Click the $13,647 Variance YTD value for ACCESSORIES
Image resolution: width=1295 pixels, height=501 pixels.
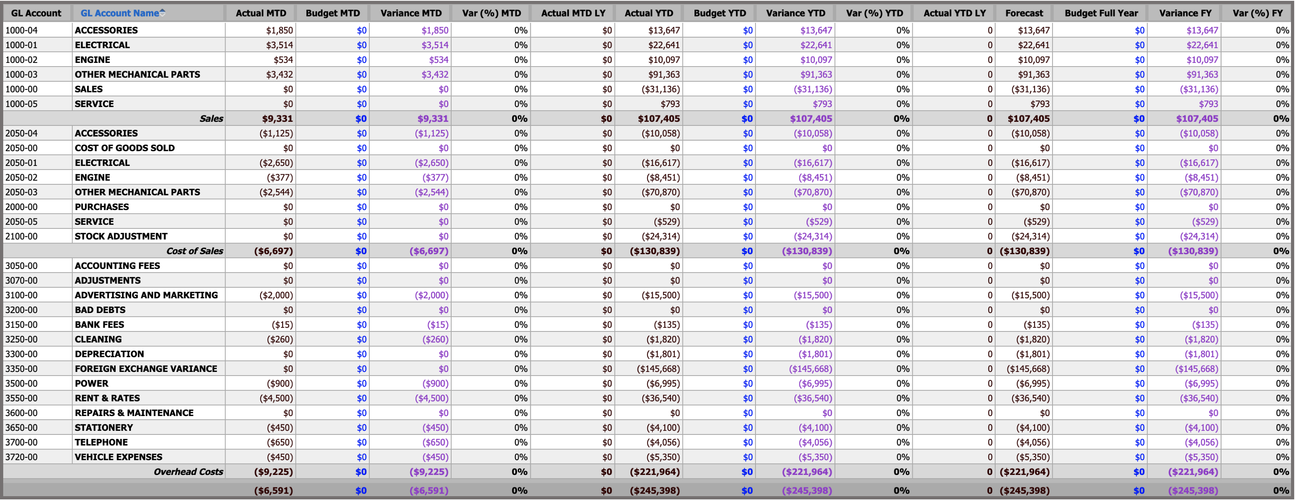[816, 30]
